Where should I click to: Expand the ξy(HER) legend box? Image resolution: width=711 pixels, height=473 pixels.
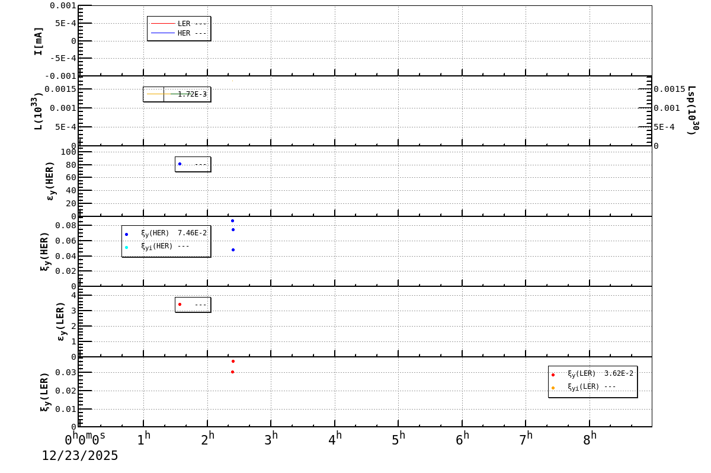[166, 240]
